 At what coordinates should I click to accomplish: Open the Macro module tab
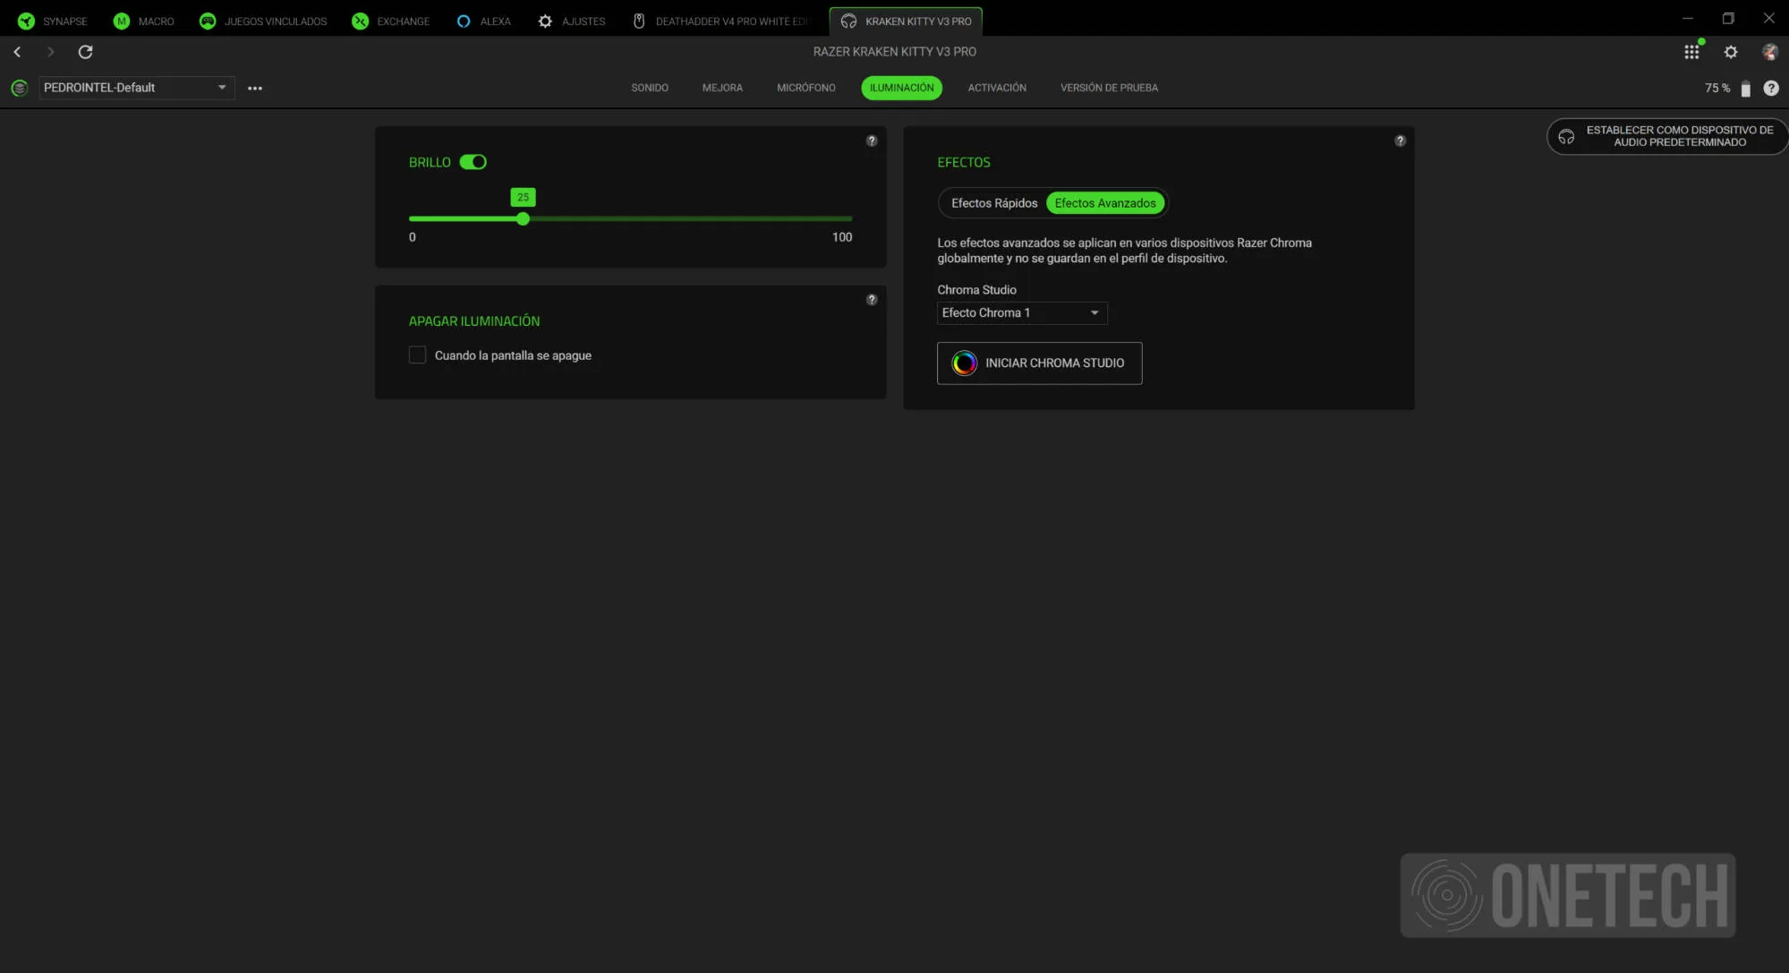pyautogui.click(x=144, y=21)
